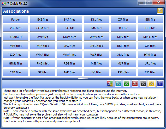Click the MKV files button
Screen dimensions: 166x129
click(123, 37)
